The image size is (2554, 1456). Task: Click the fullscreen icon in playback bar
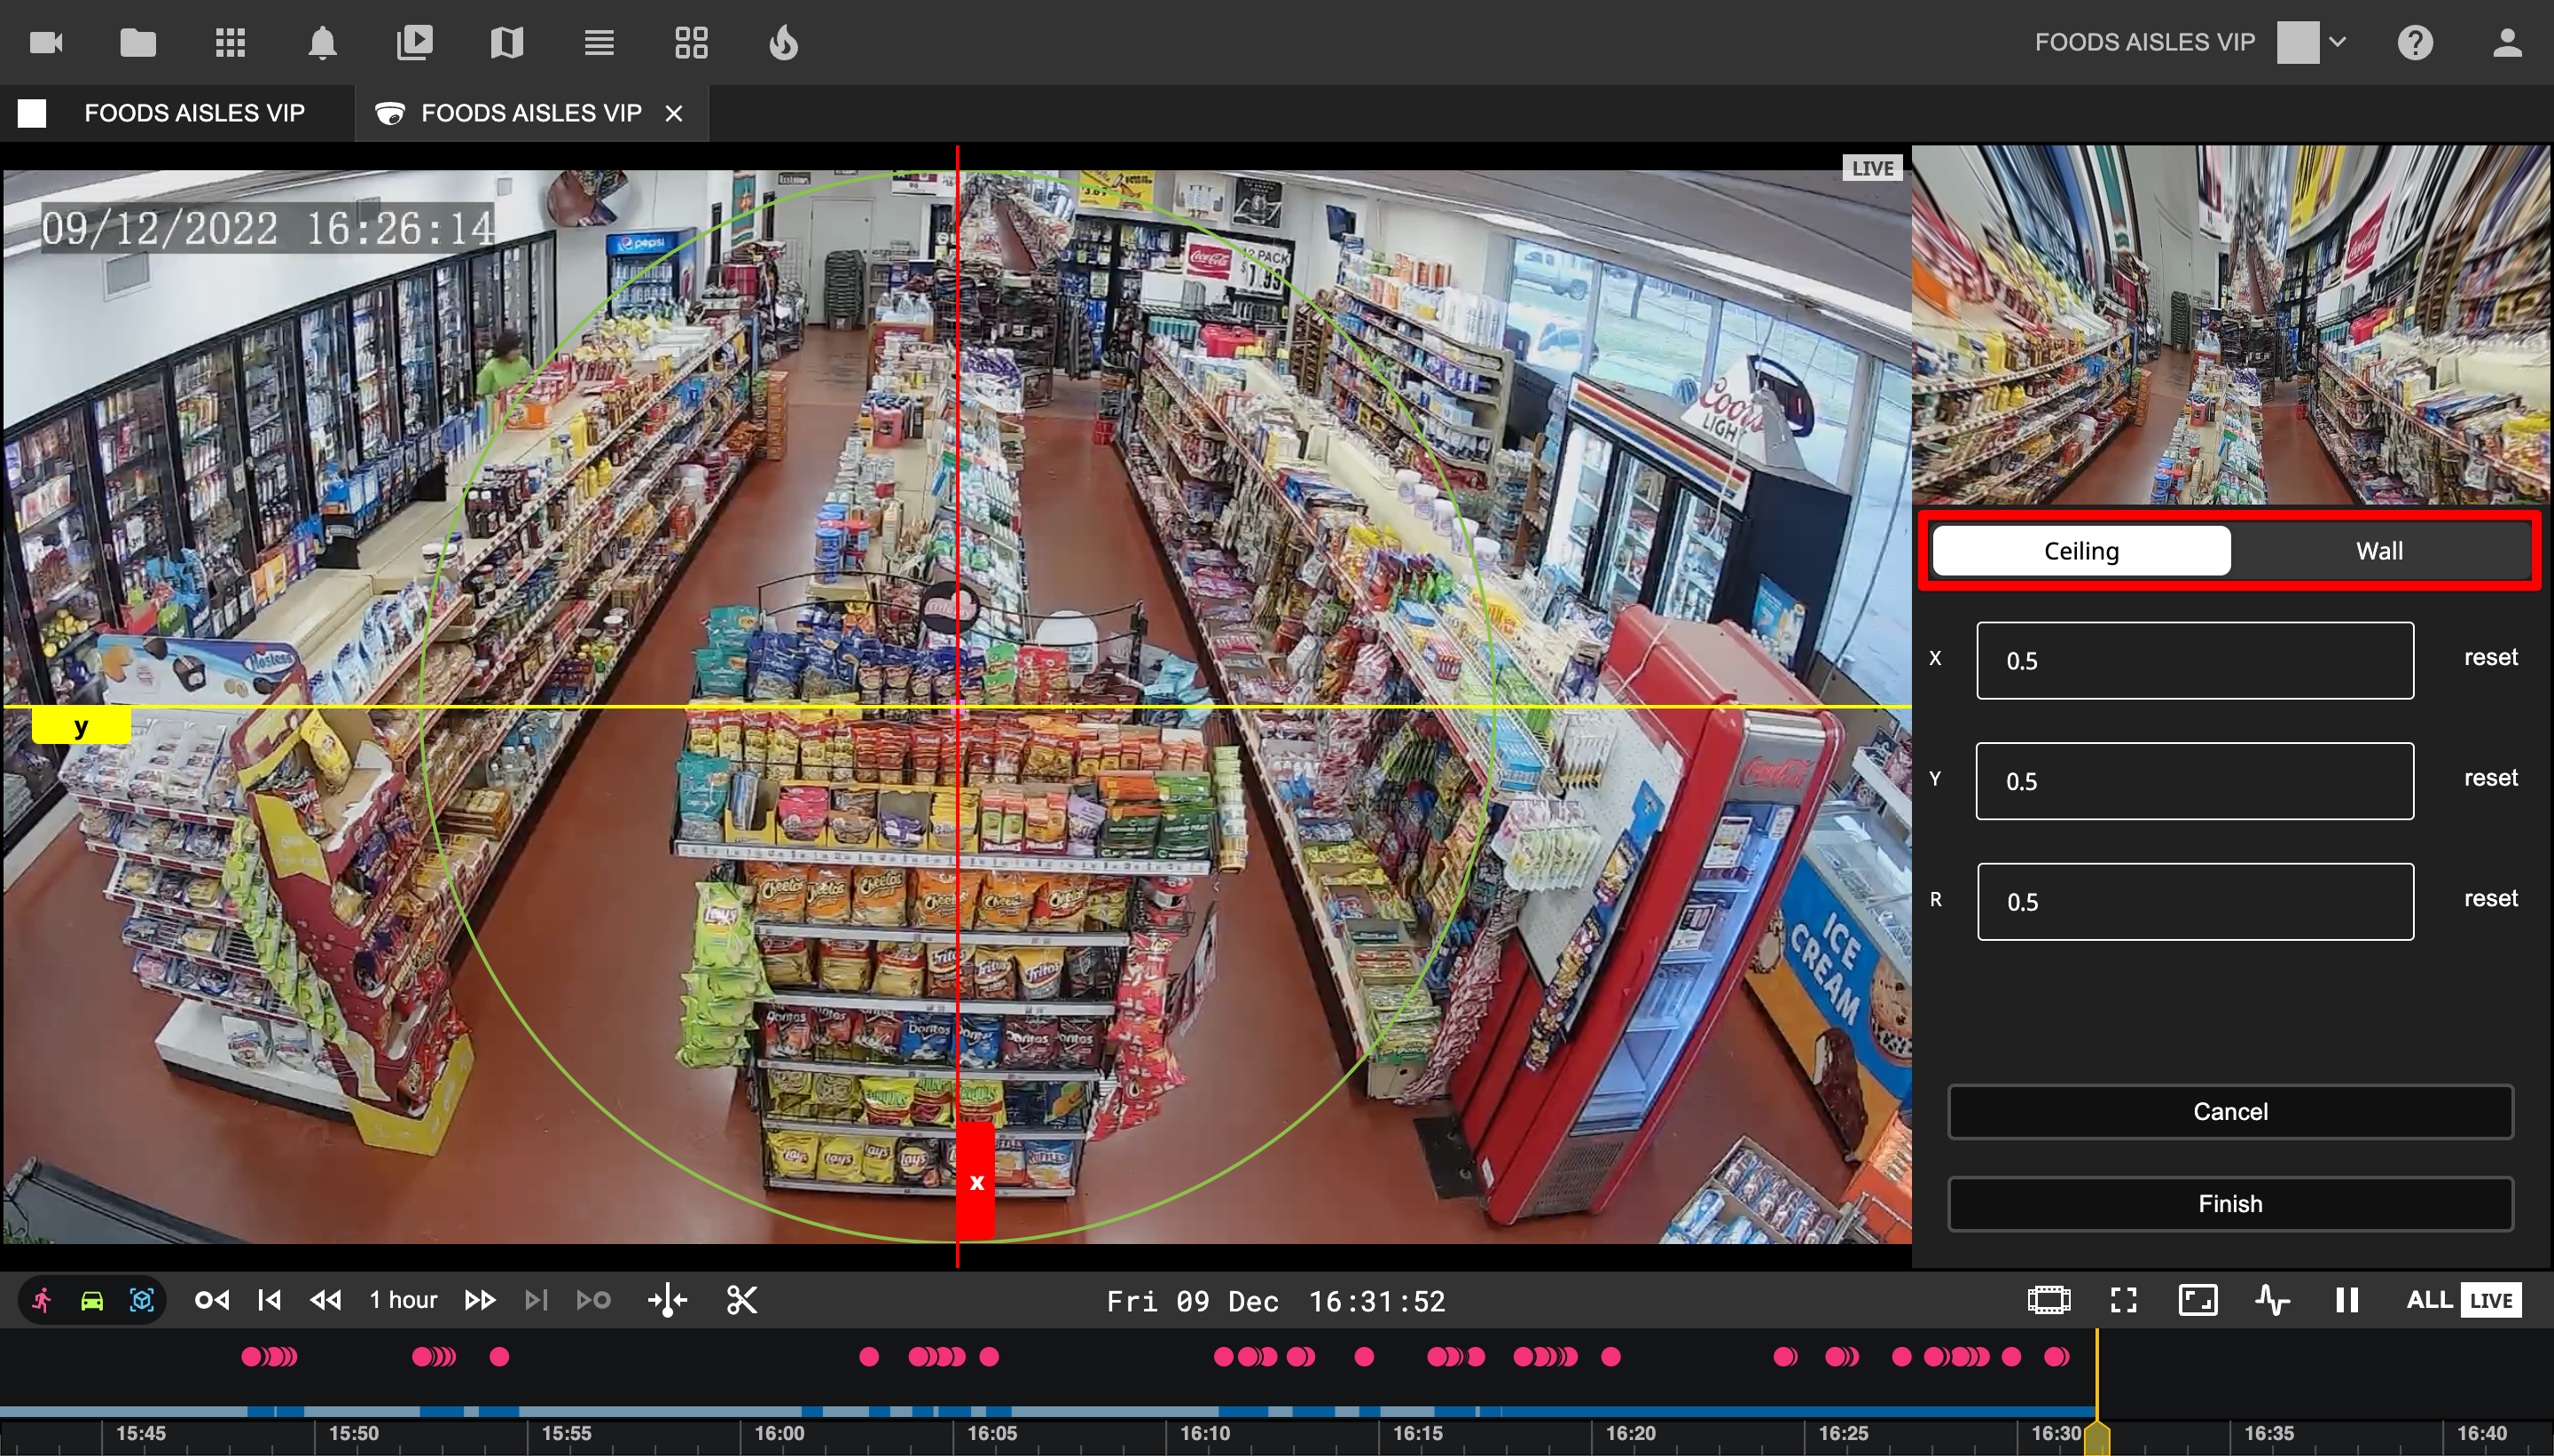tap(2123, 1300)
